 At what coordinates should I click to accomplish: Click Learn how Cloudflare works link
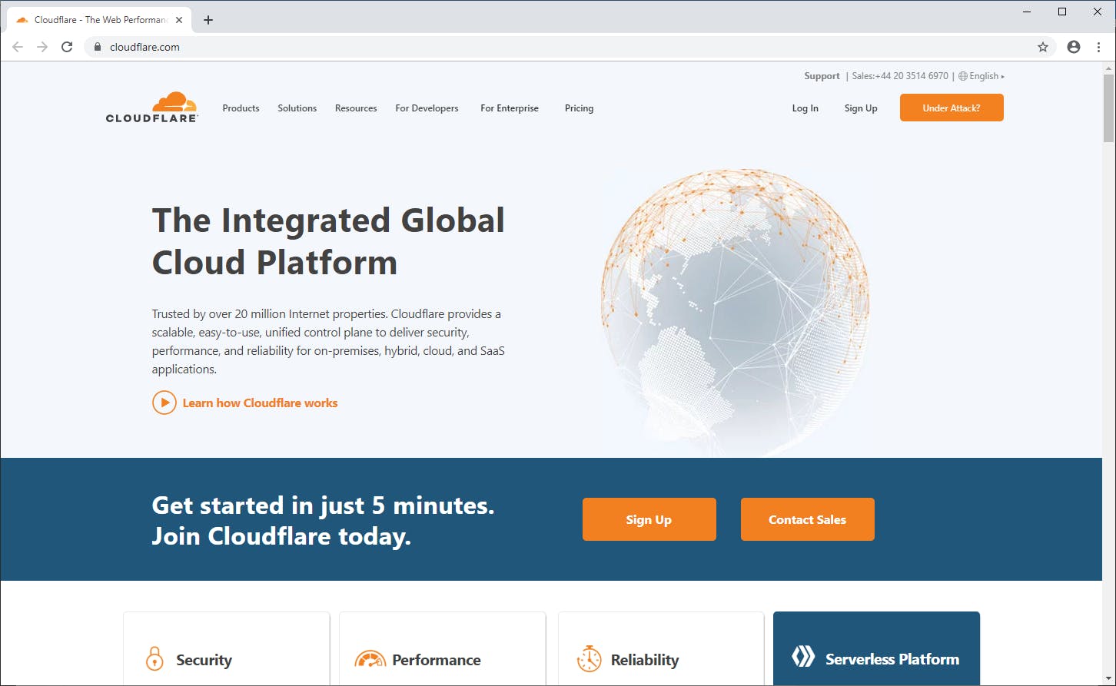pyautogui.click(x=260, y=403)
